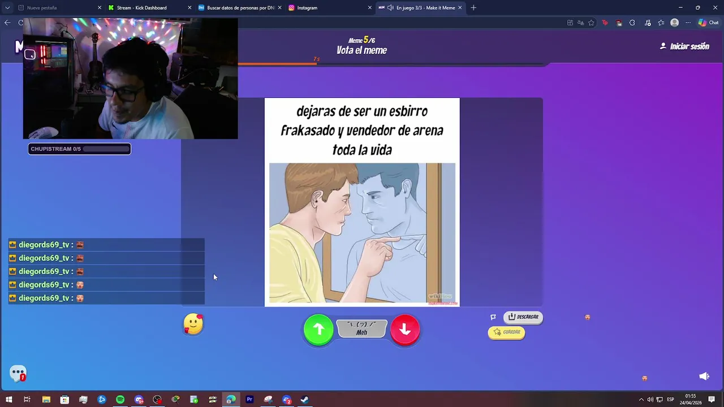
Task: Open clock showing 01:55 in tray
Action: 690,399
